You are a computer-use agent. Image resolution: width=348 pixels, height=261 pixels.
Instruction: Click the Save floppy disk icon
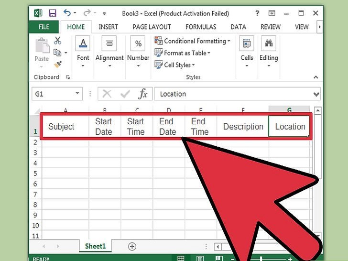click(x=53, y=13)
